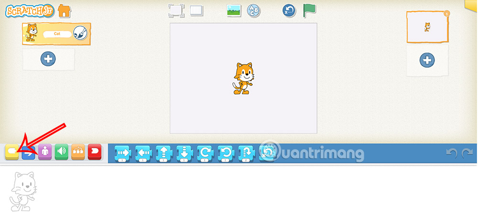Open the paint editor for Cat
The width and height of the screenshot is (478, 212).
tap(80, 33)
